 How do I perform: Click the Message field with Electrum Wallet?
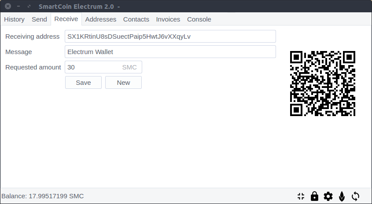coord(170,51)
